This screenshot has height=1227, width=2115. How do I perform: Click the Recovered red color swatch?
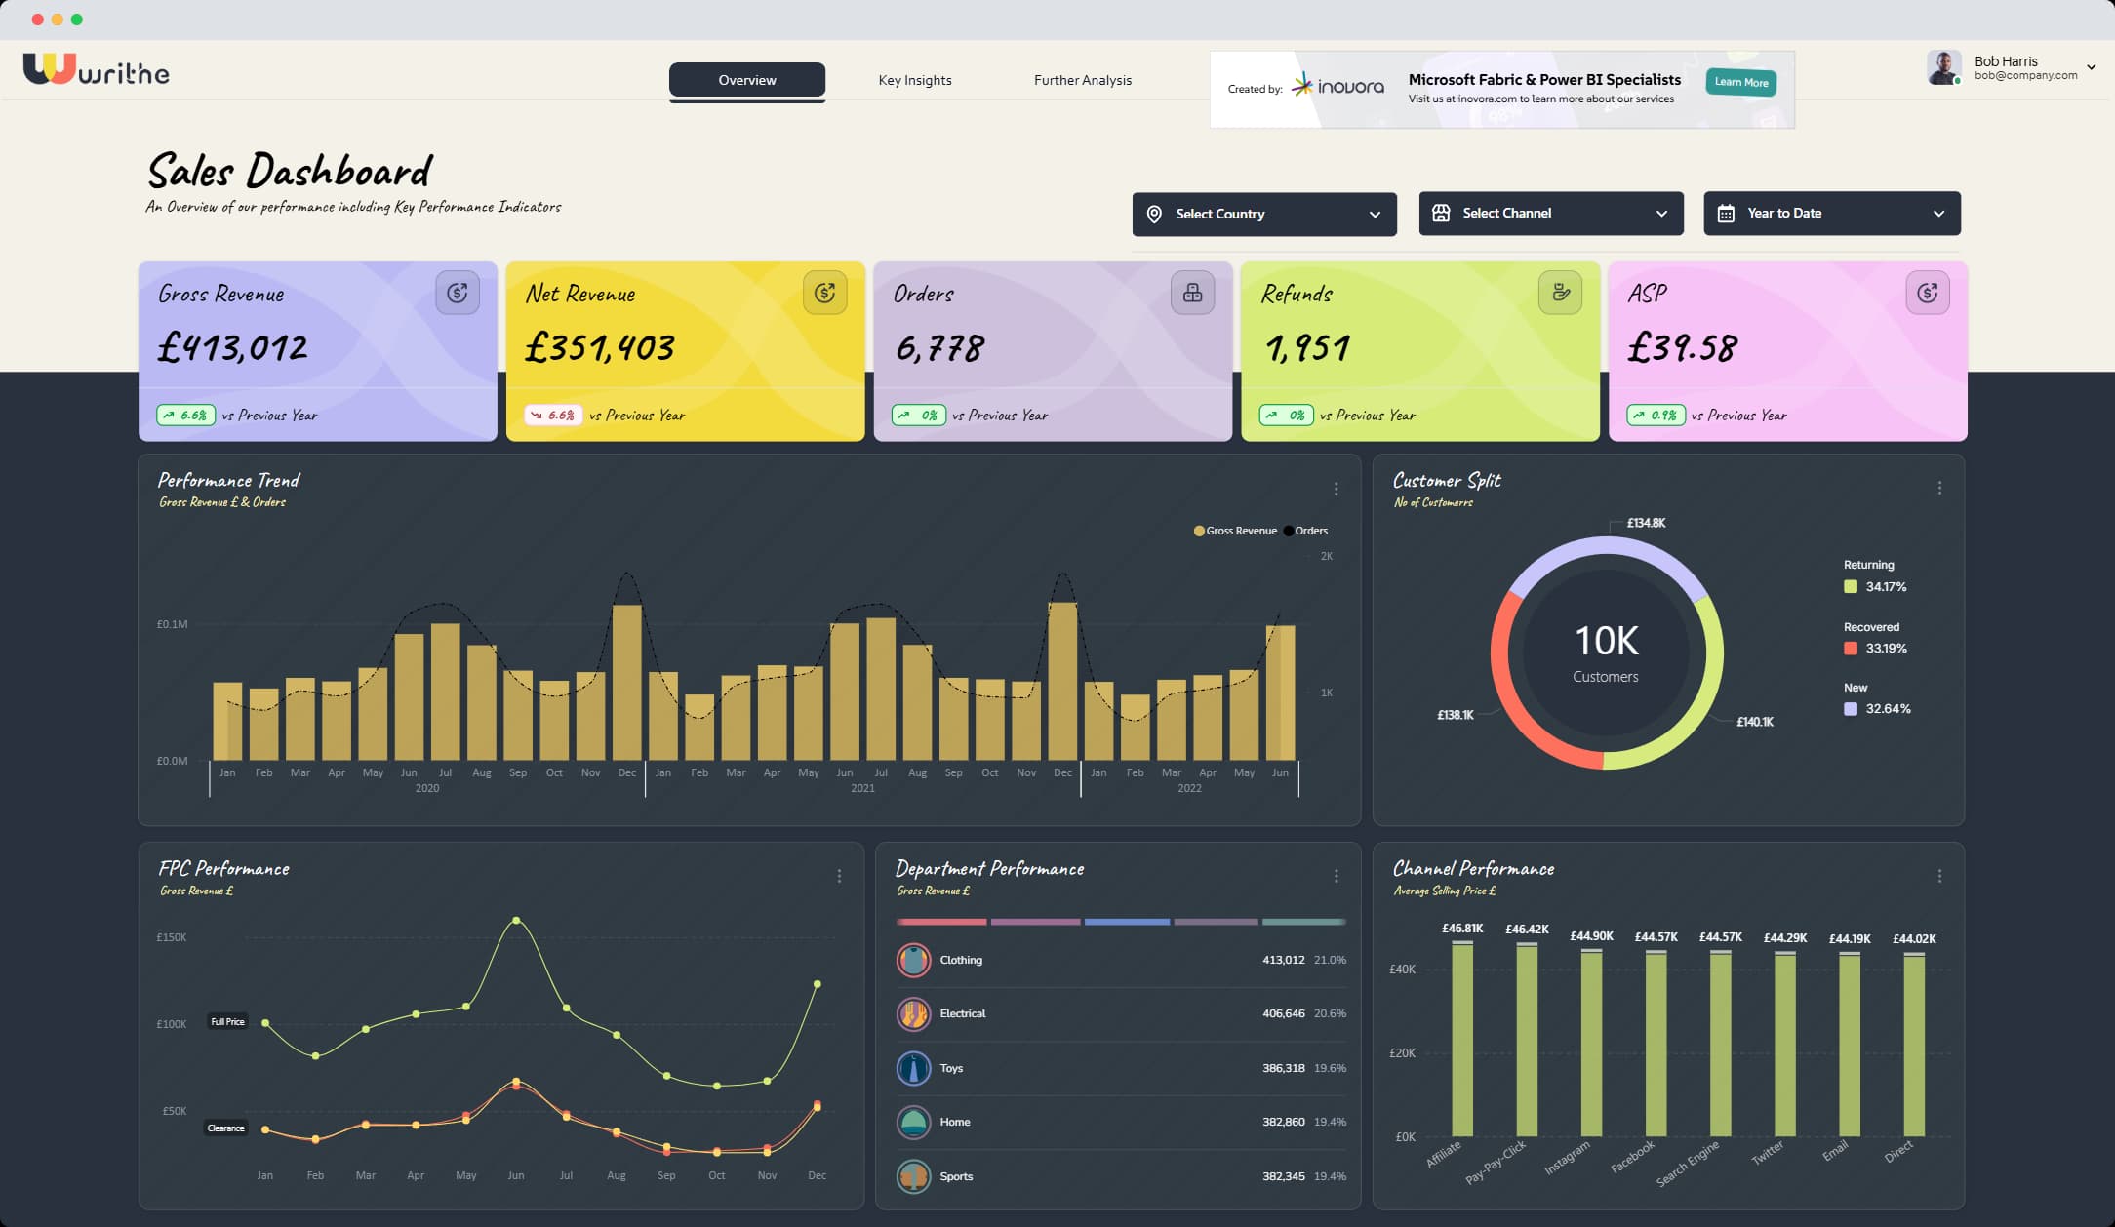(1850, 648)
